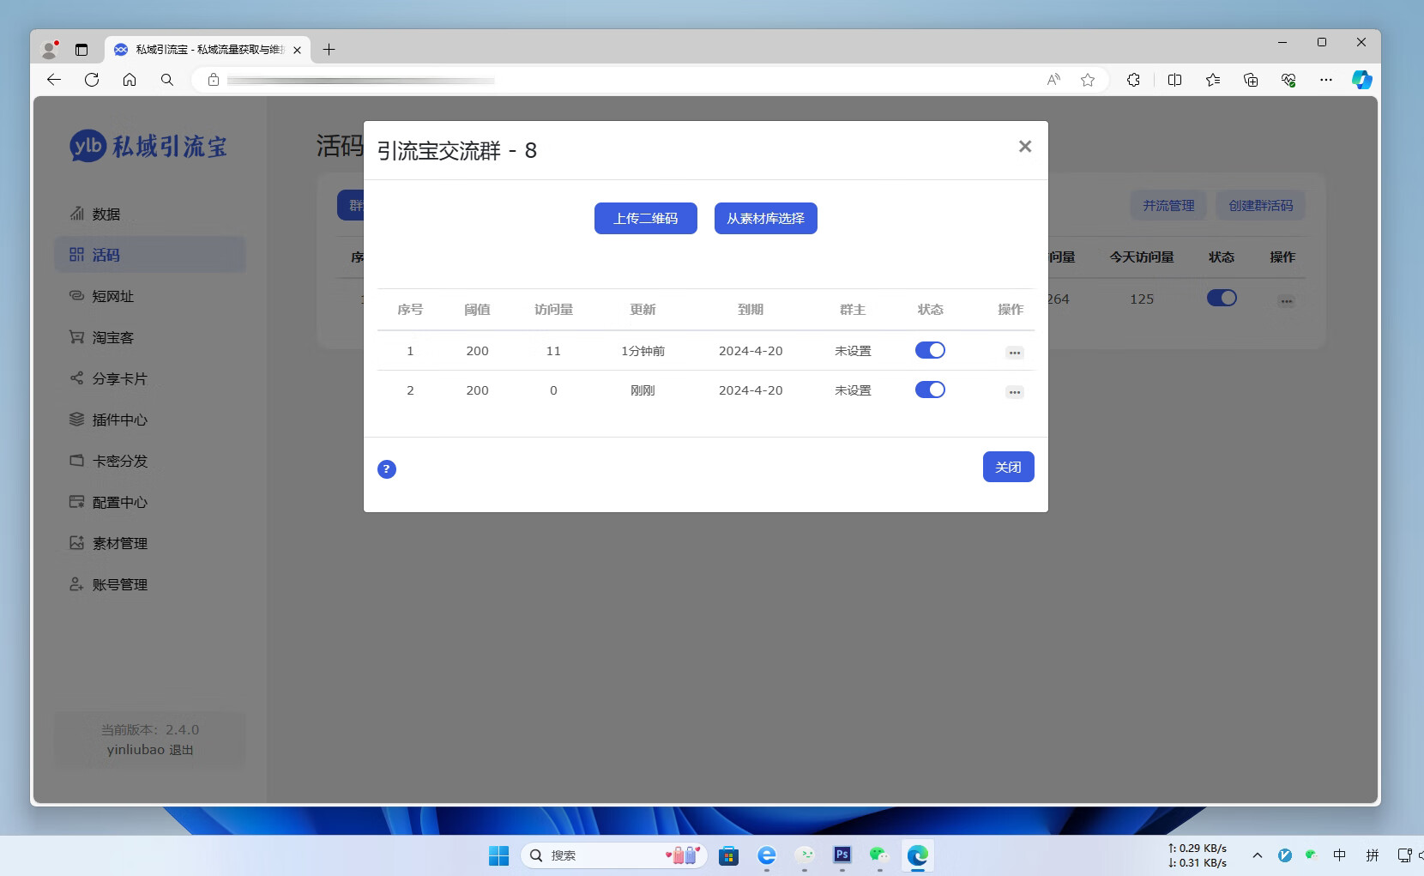Turn off status switch on row 2
The image size is (1424, 876).
[931, 390]
